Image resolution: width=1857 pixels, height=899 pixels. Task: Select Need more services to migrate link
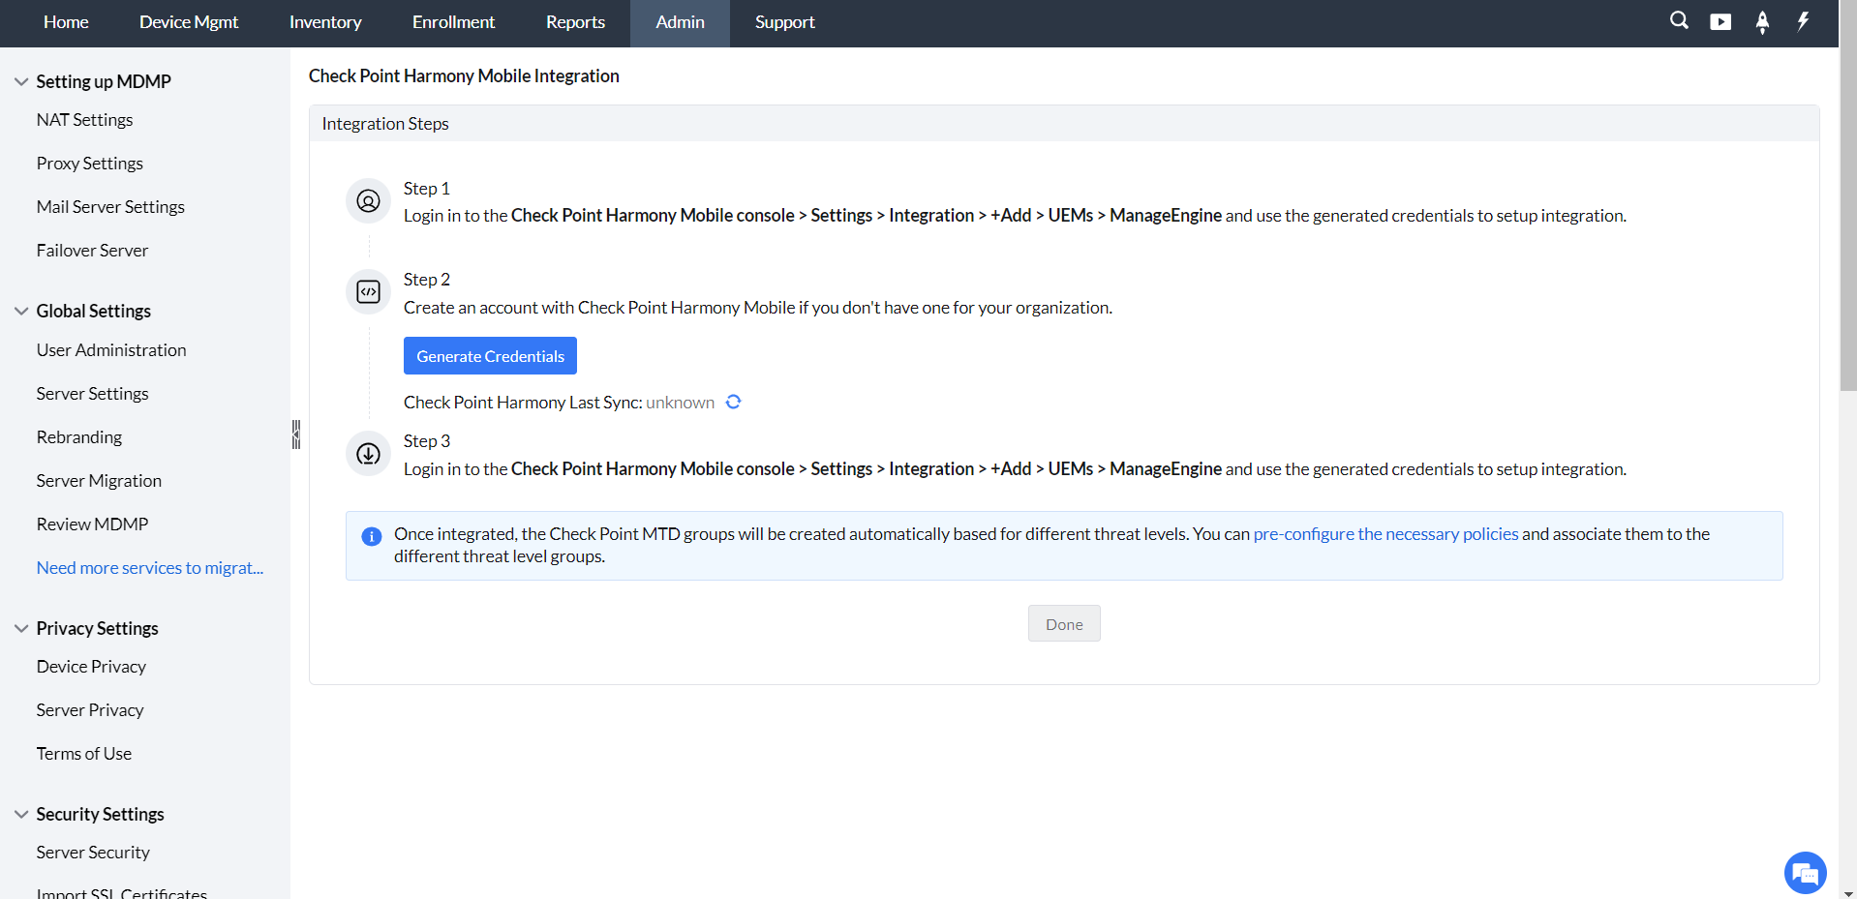tap(149, 567)
